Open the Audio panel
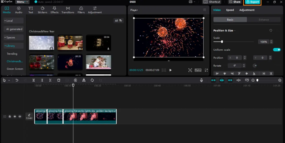Screen dimensions: 285x143 pos(19,10)
